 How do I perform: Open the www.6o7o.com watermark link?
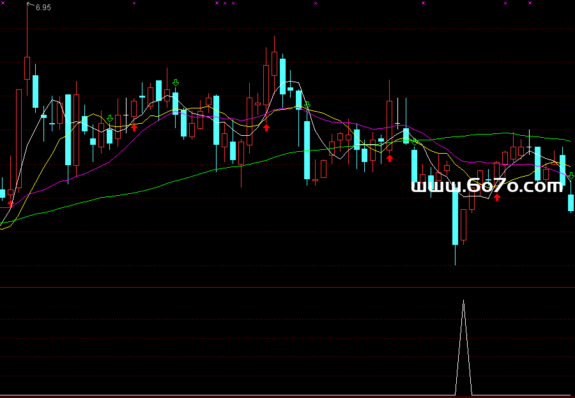(x=487, y=186)
